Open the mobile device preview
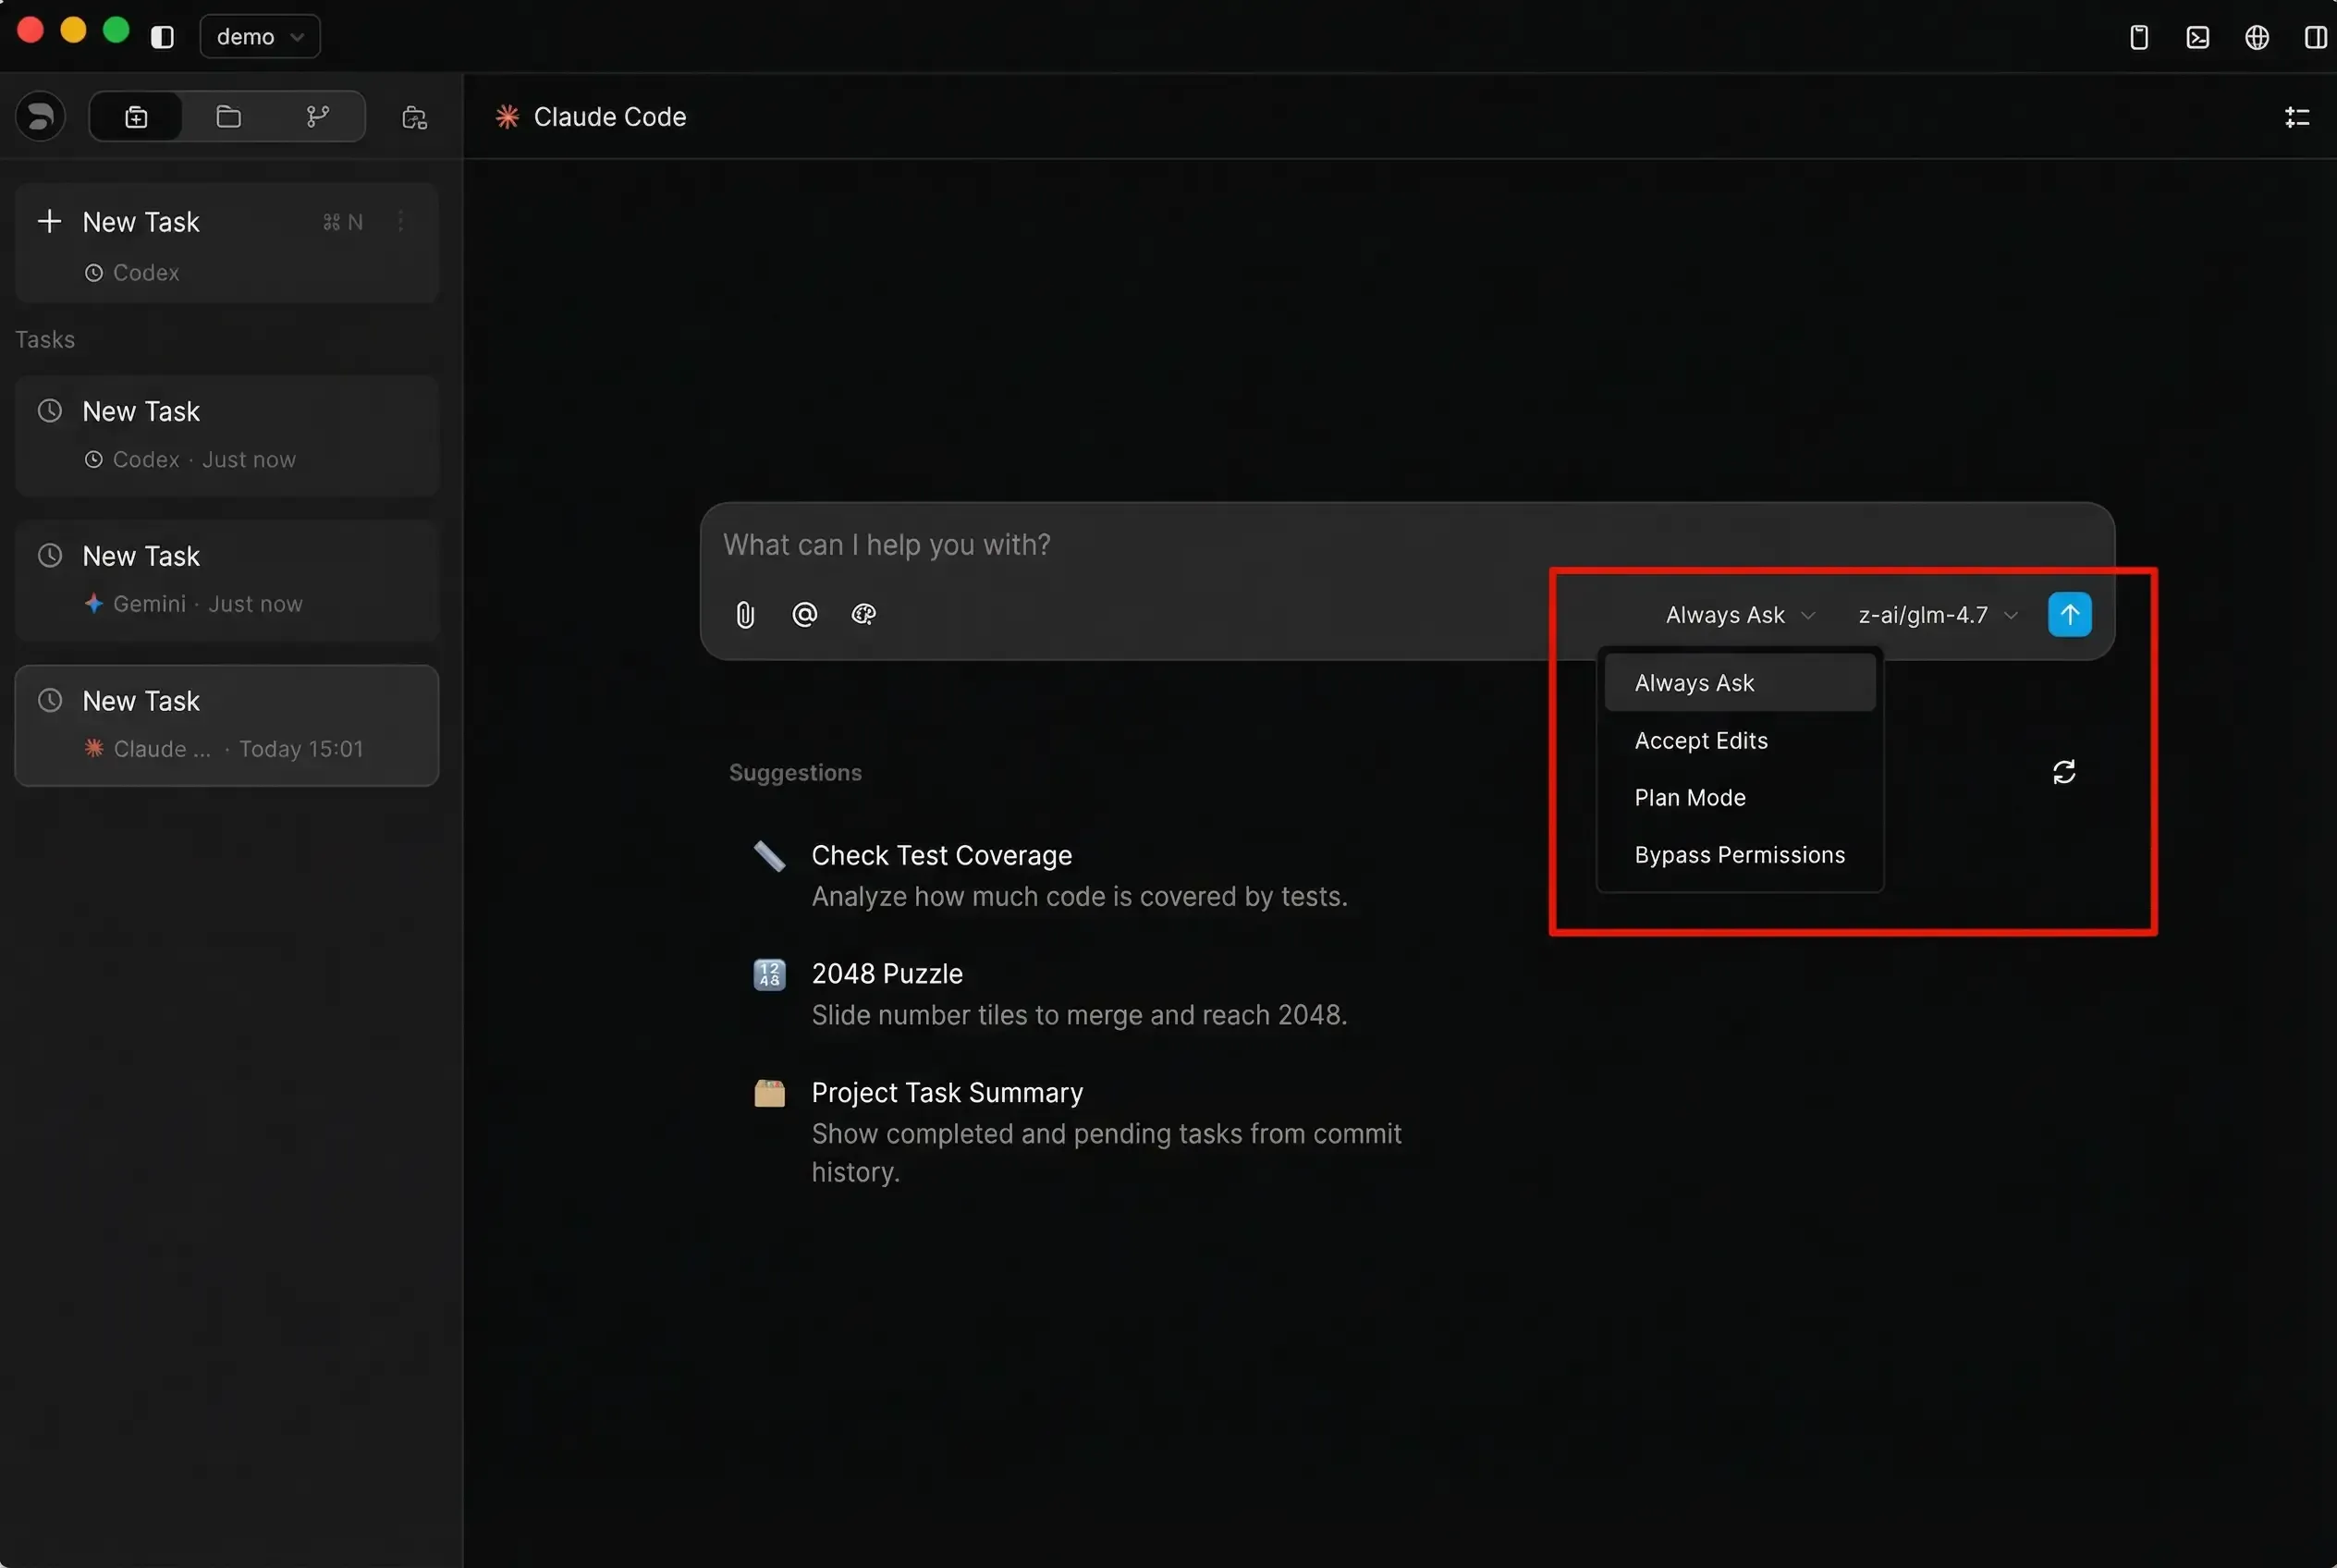 [x=2139, y=37]
